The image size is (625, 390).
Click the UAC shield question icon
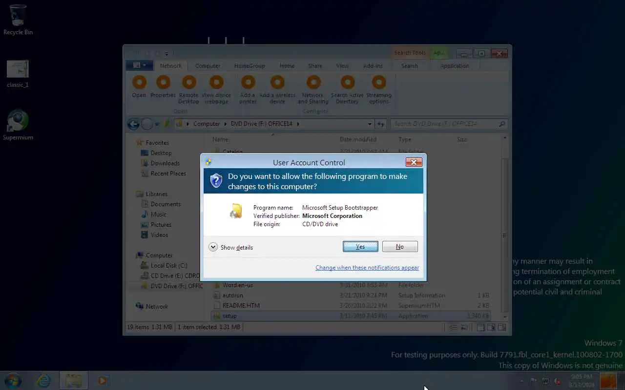tap(216, 181)
